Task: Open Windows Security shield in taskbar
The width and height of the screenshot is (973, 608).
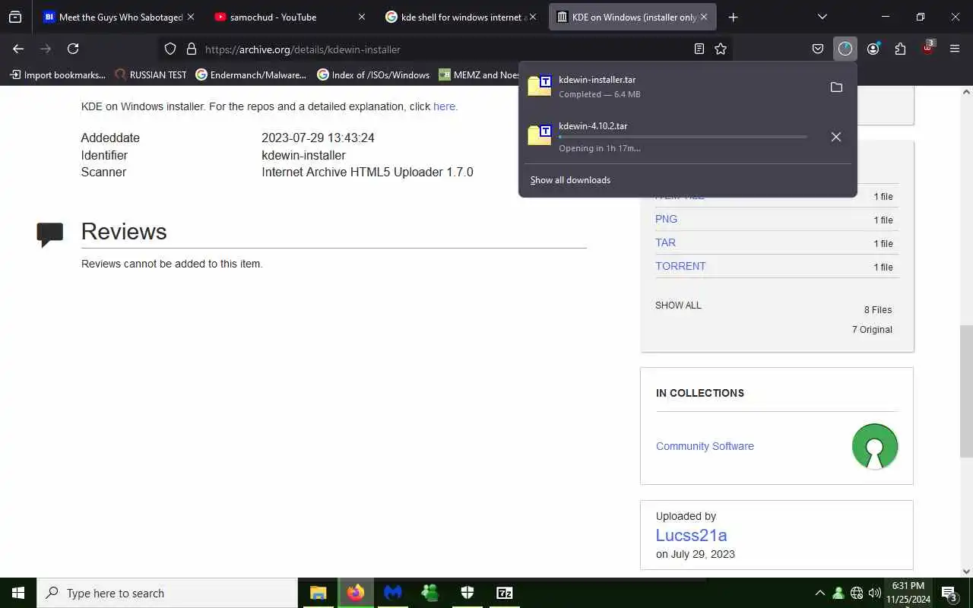Action: [x=467, y=593]
